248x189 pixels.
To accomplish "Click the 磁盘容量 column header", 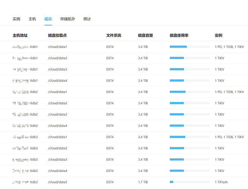I will (145, 36).
